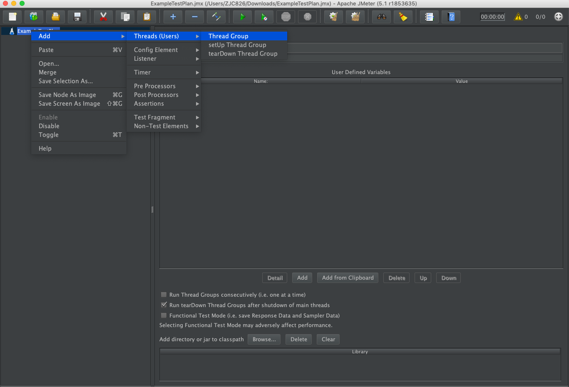Viewport: 569px width, 387px height.
Task: Select Save Screen As Image
Action: coord(79,104)
